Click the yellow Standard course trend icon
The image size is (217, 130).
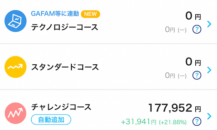pos(15,67)
